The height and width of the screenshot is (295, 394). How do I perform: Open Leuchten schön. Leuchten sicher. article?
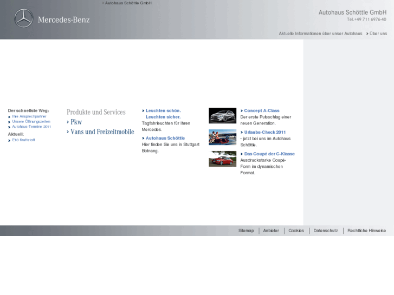point(163,114)
